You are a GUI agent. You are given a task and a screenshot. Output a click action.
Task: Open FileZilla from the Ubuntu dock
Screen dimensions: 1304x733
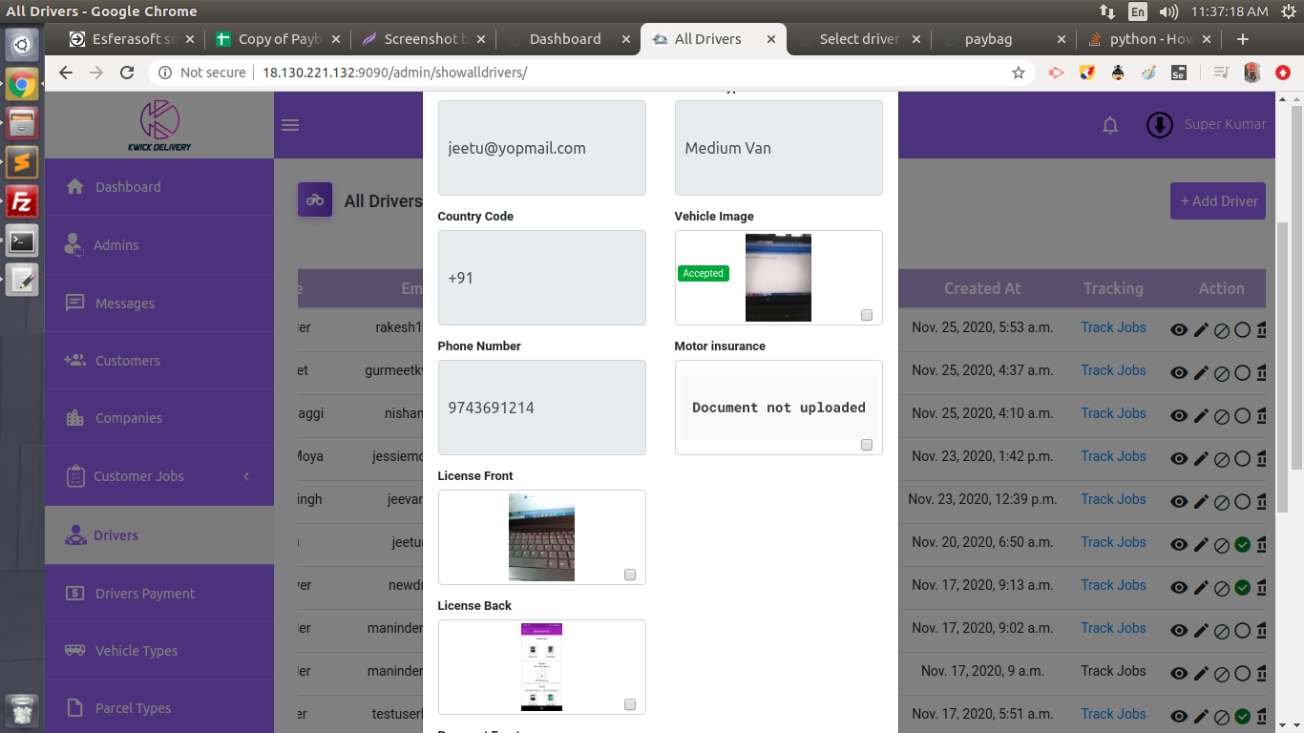pyautogui.click(x=22, y=201)
